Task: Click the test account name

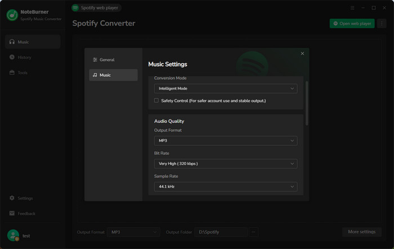Action: pos(26,236)
